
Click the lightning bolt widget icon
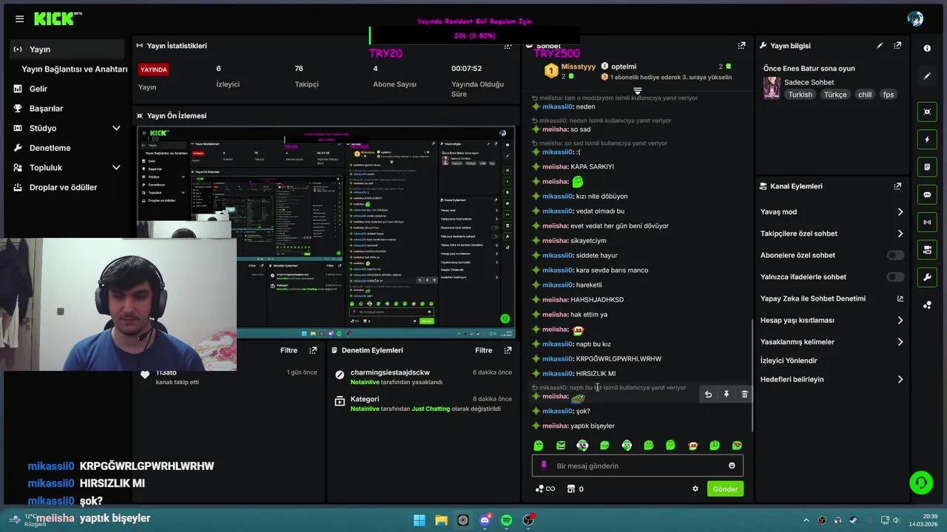(x=927, y=140)
